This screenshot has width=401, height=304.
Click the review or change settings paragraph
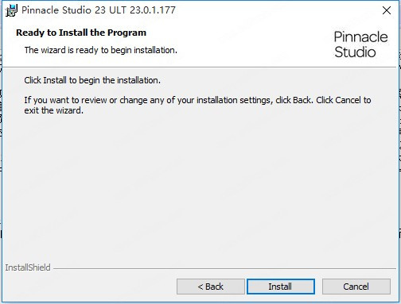tap(197, 105)
